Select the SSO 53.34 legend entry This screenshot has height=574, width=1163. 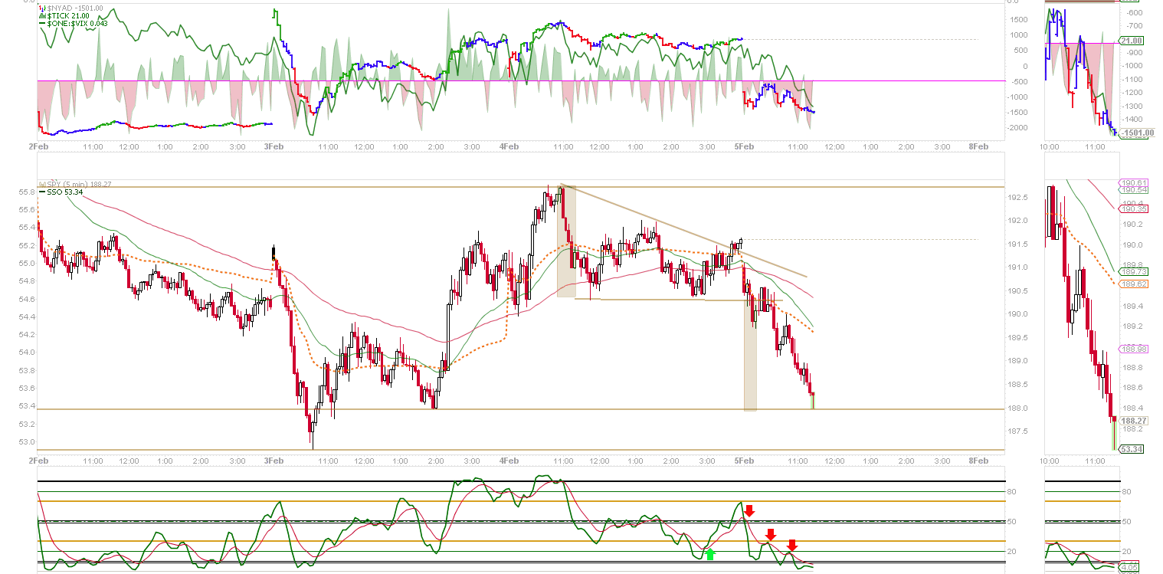coord(61,192)
